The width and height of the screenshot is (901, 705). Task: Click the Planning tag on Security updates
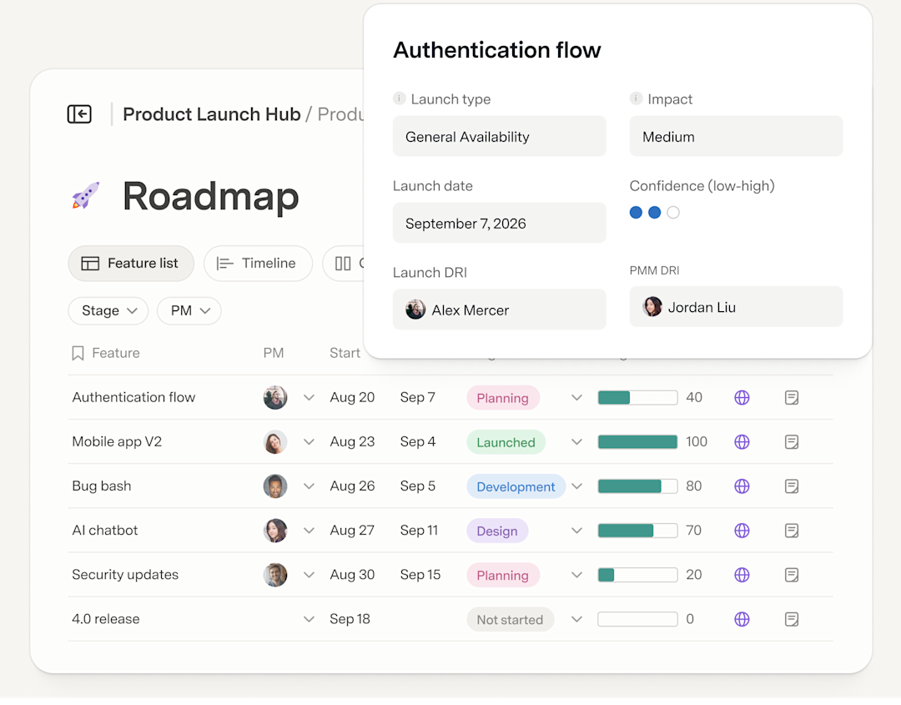tap(503, 575)
